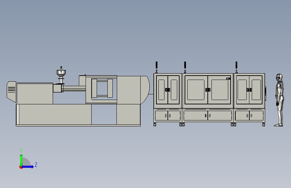This screenshot has width=291, height=188.
Task: Click the red X axis origin ball
Action: click(21, 167)
